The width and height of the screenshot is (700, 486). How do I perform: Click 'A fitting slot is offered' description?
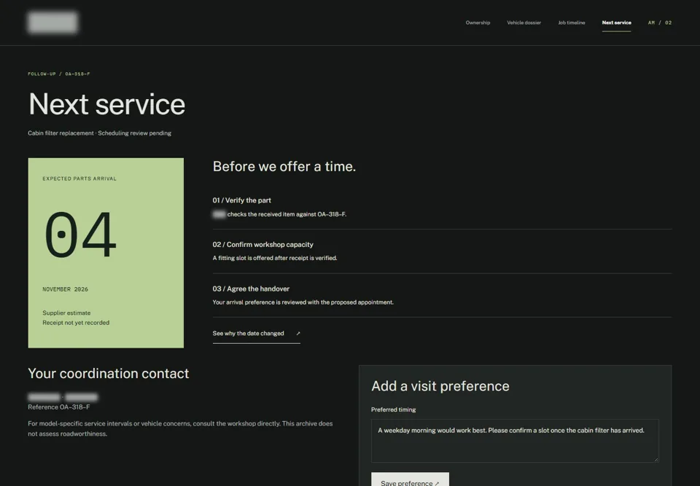pyautogui.click(x=275, y=258)
